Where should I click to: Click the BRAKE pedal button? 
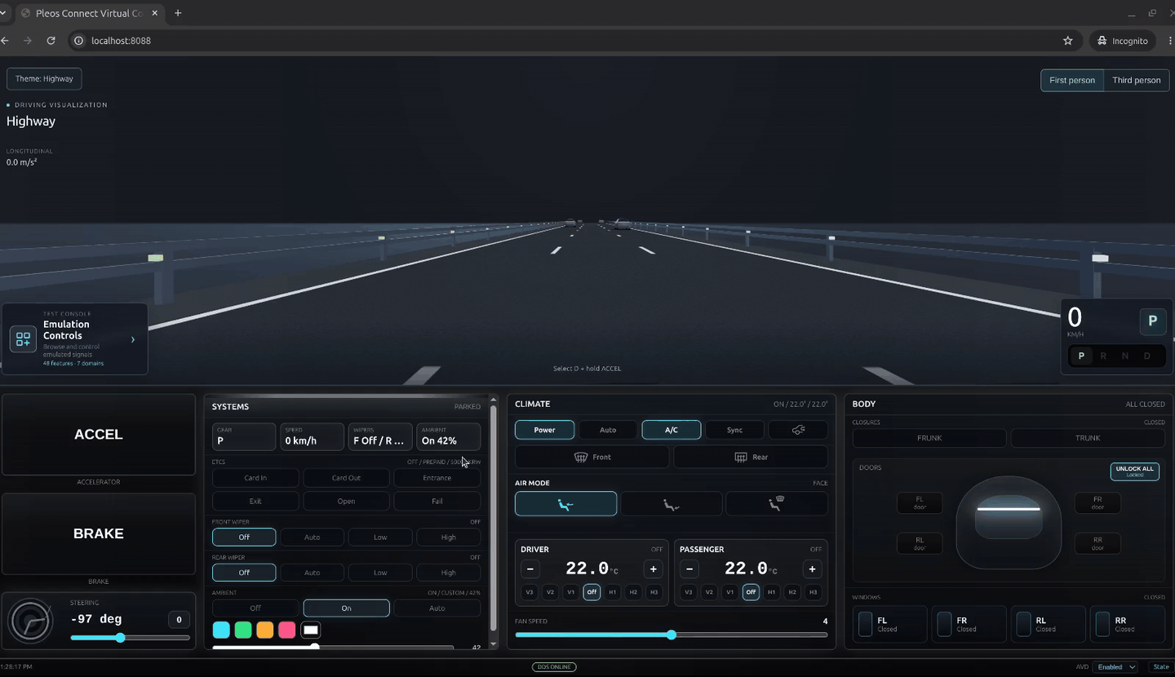point(99,533)
